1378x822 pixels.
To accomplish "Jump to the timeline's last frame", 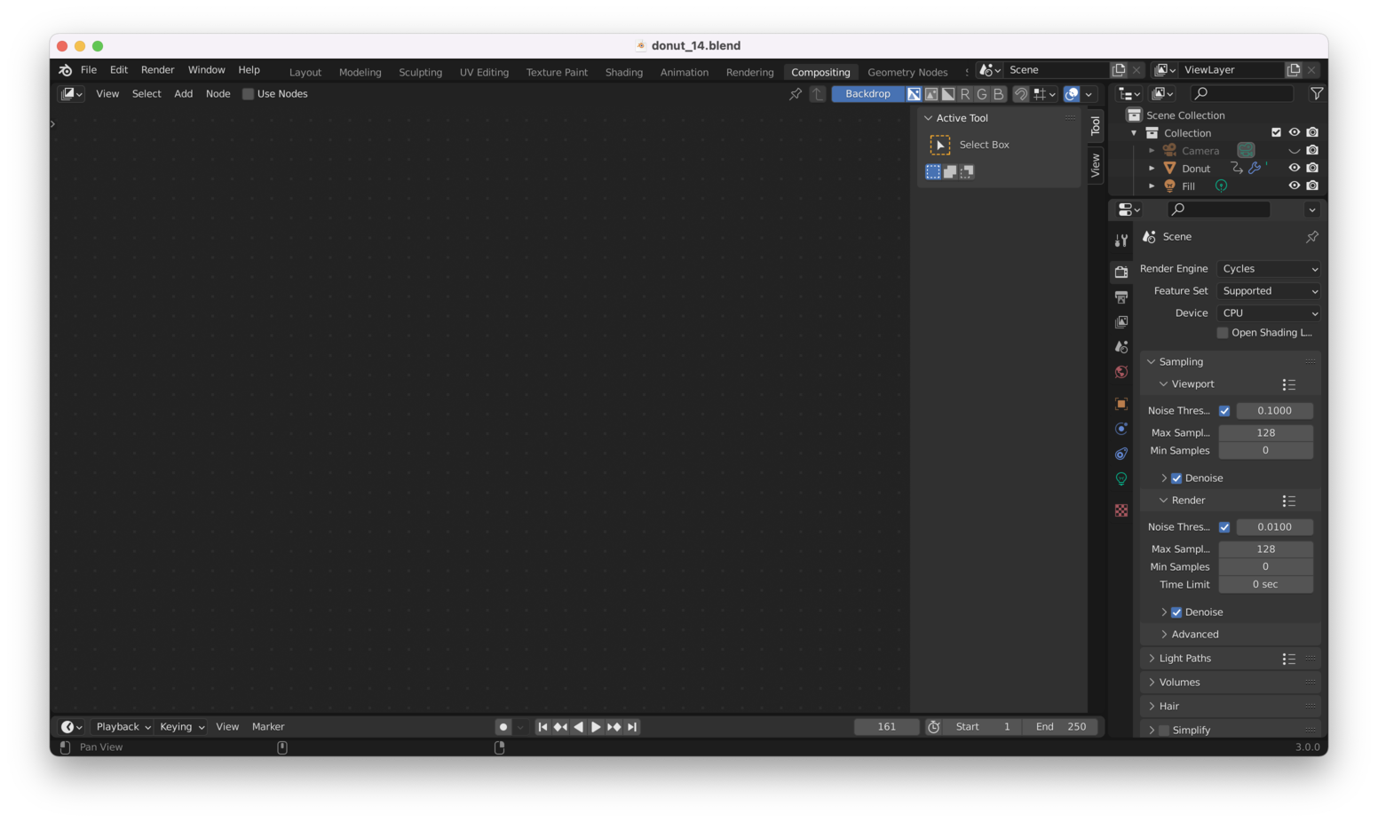I will point(632,727).
